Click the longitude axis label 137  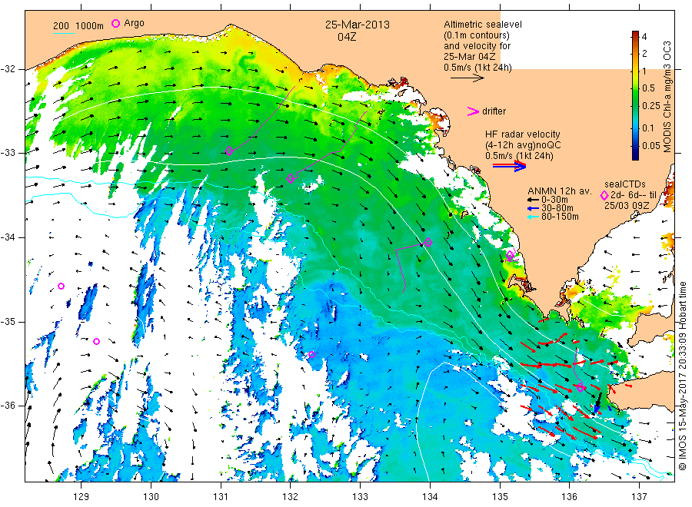639,497
